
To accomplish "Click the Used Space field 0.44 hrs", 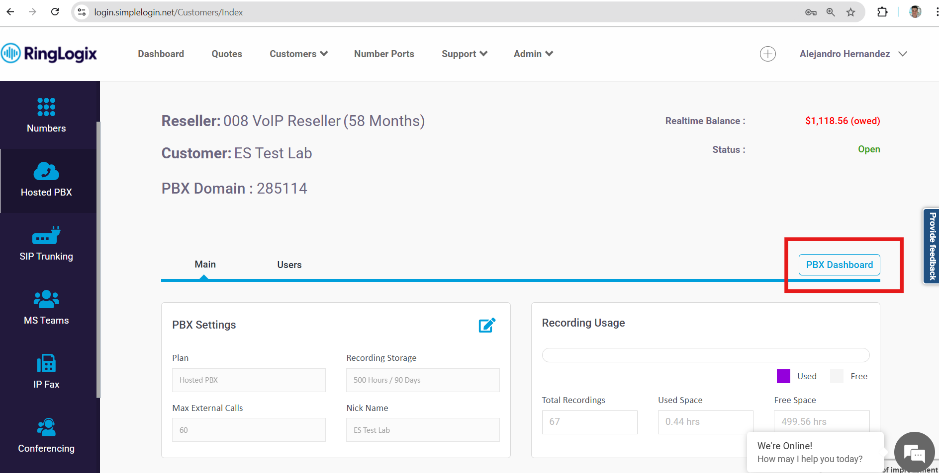I will point(705,422).
